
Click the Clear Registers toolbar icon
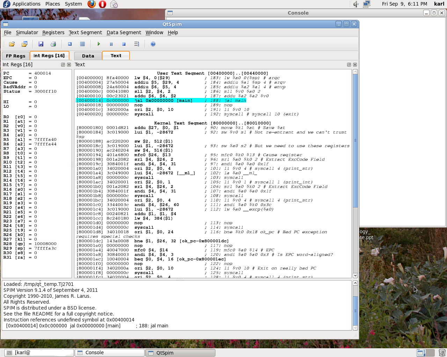coord(70,44)
